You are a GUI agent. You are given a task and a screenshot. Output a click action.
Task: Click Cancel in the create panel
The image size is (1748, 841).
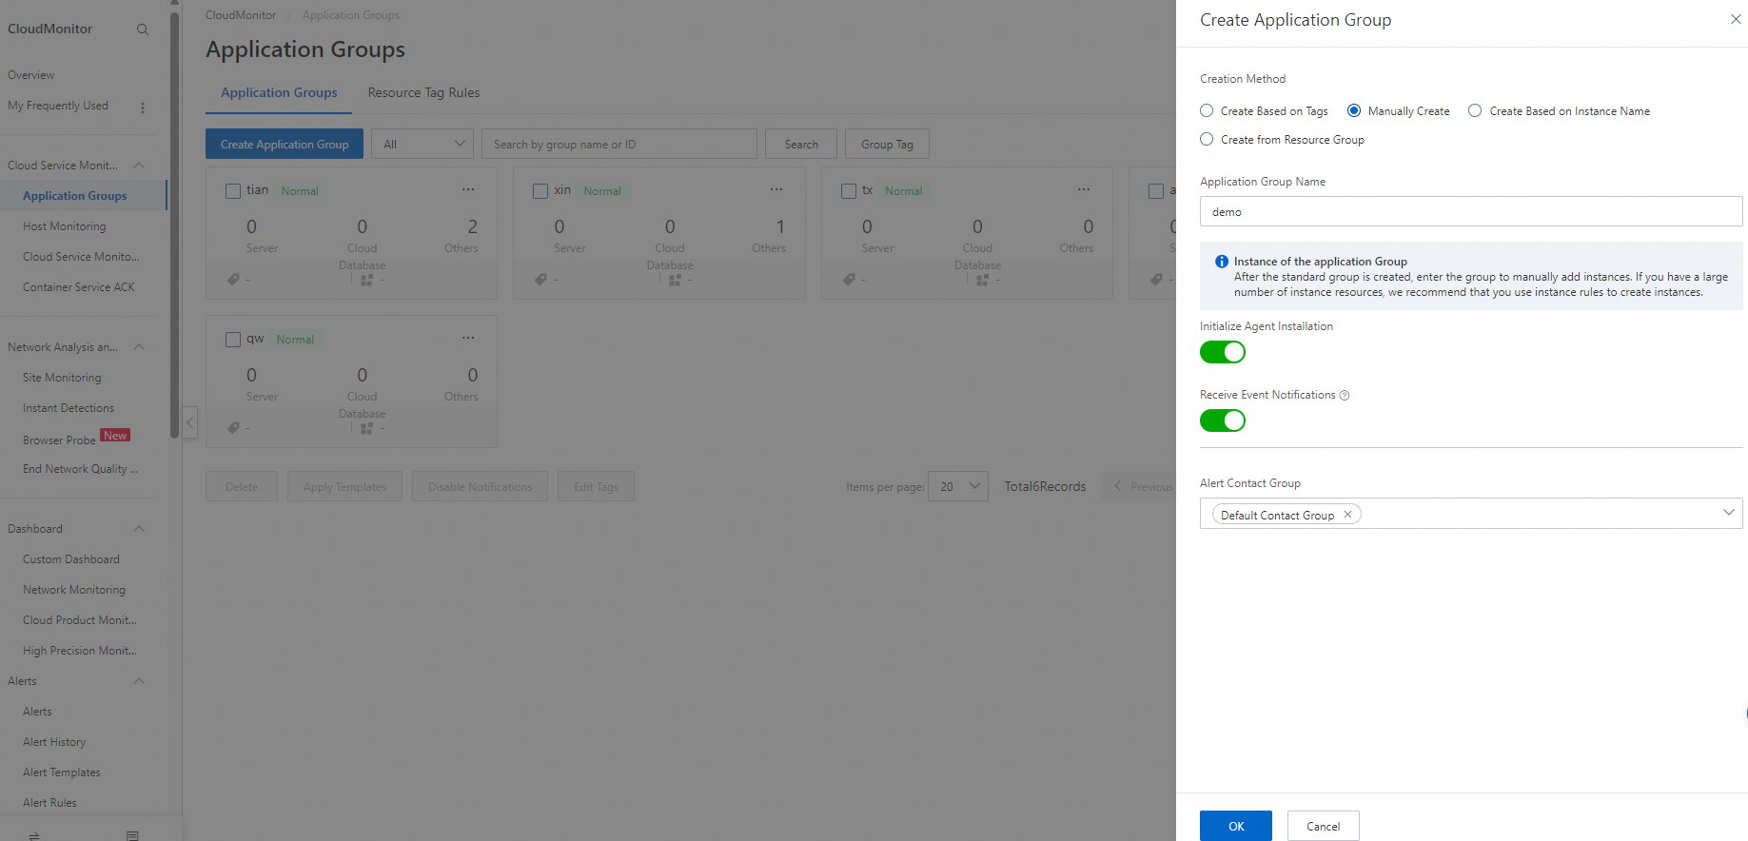tap(1323, 826)
